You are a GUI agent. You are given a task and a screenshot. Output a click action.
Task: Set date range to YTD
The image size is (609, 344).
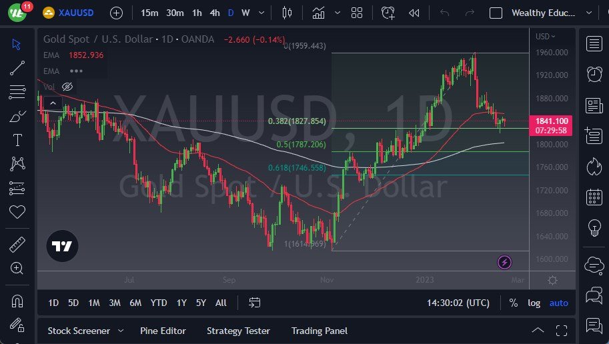coord(159,303)
